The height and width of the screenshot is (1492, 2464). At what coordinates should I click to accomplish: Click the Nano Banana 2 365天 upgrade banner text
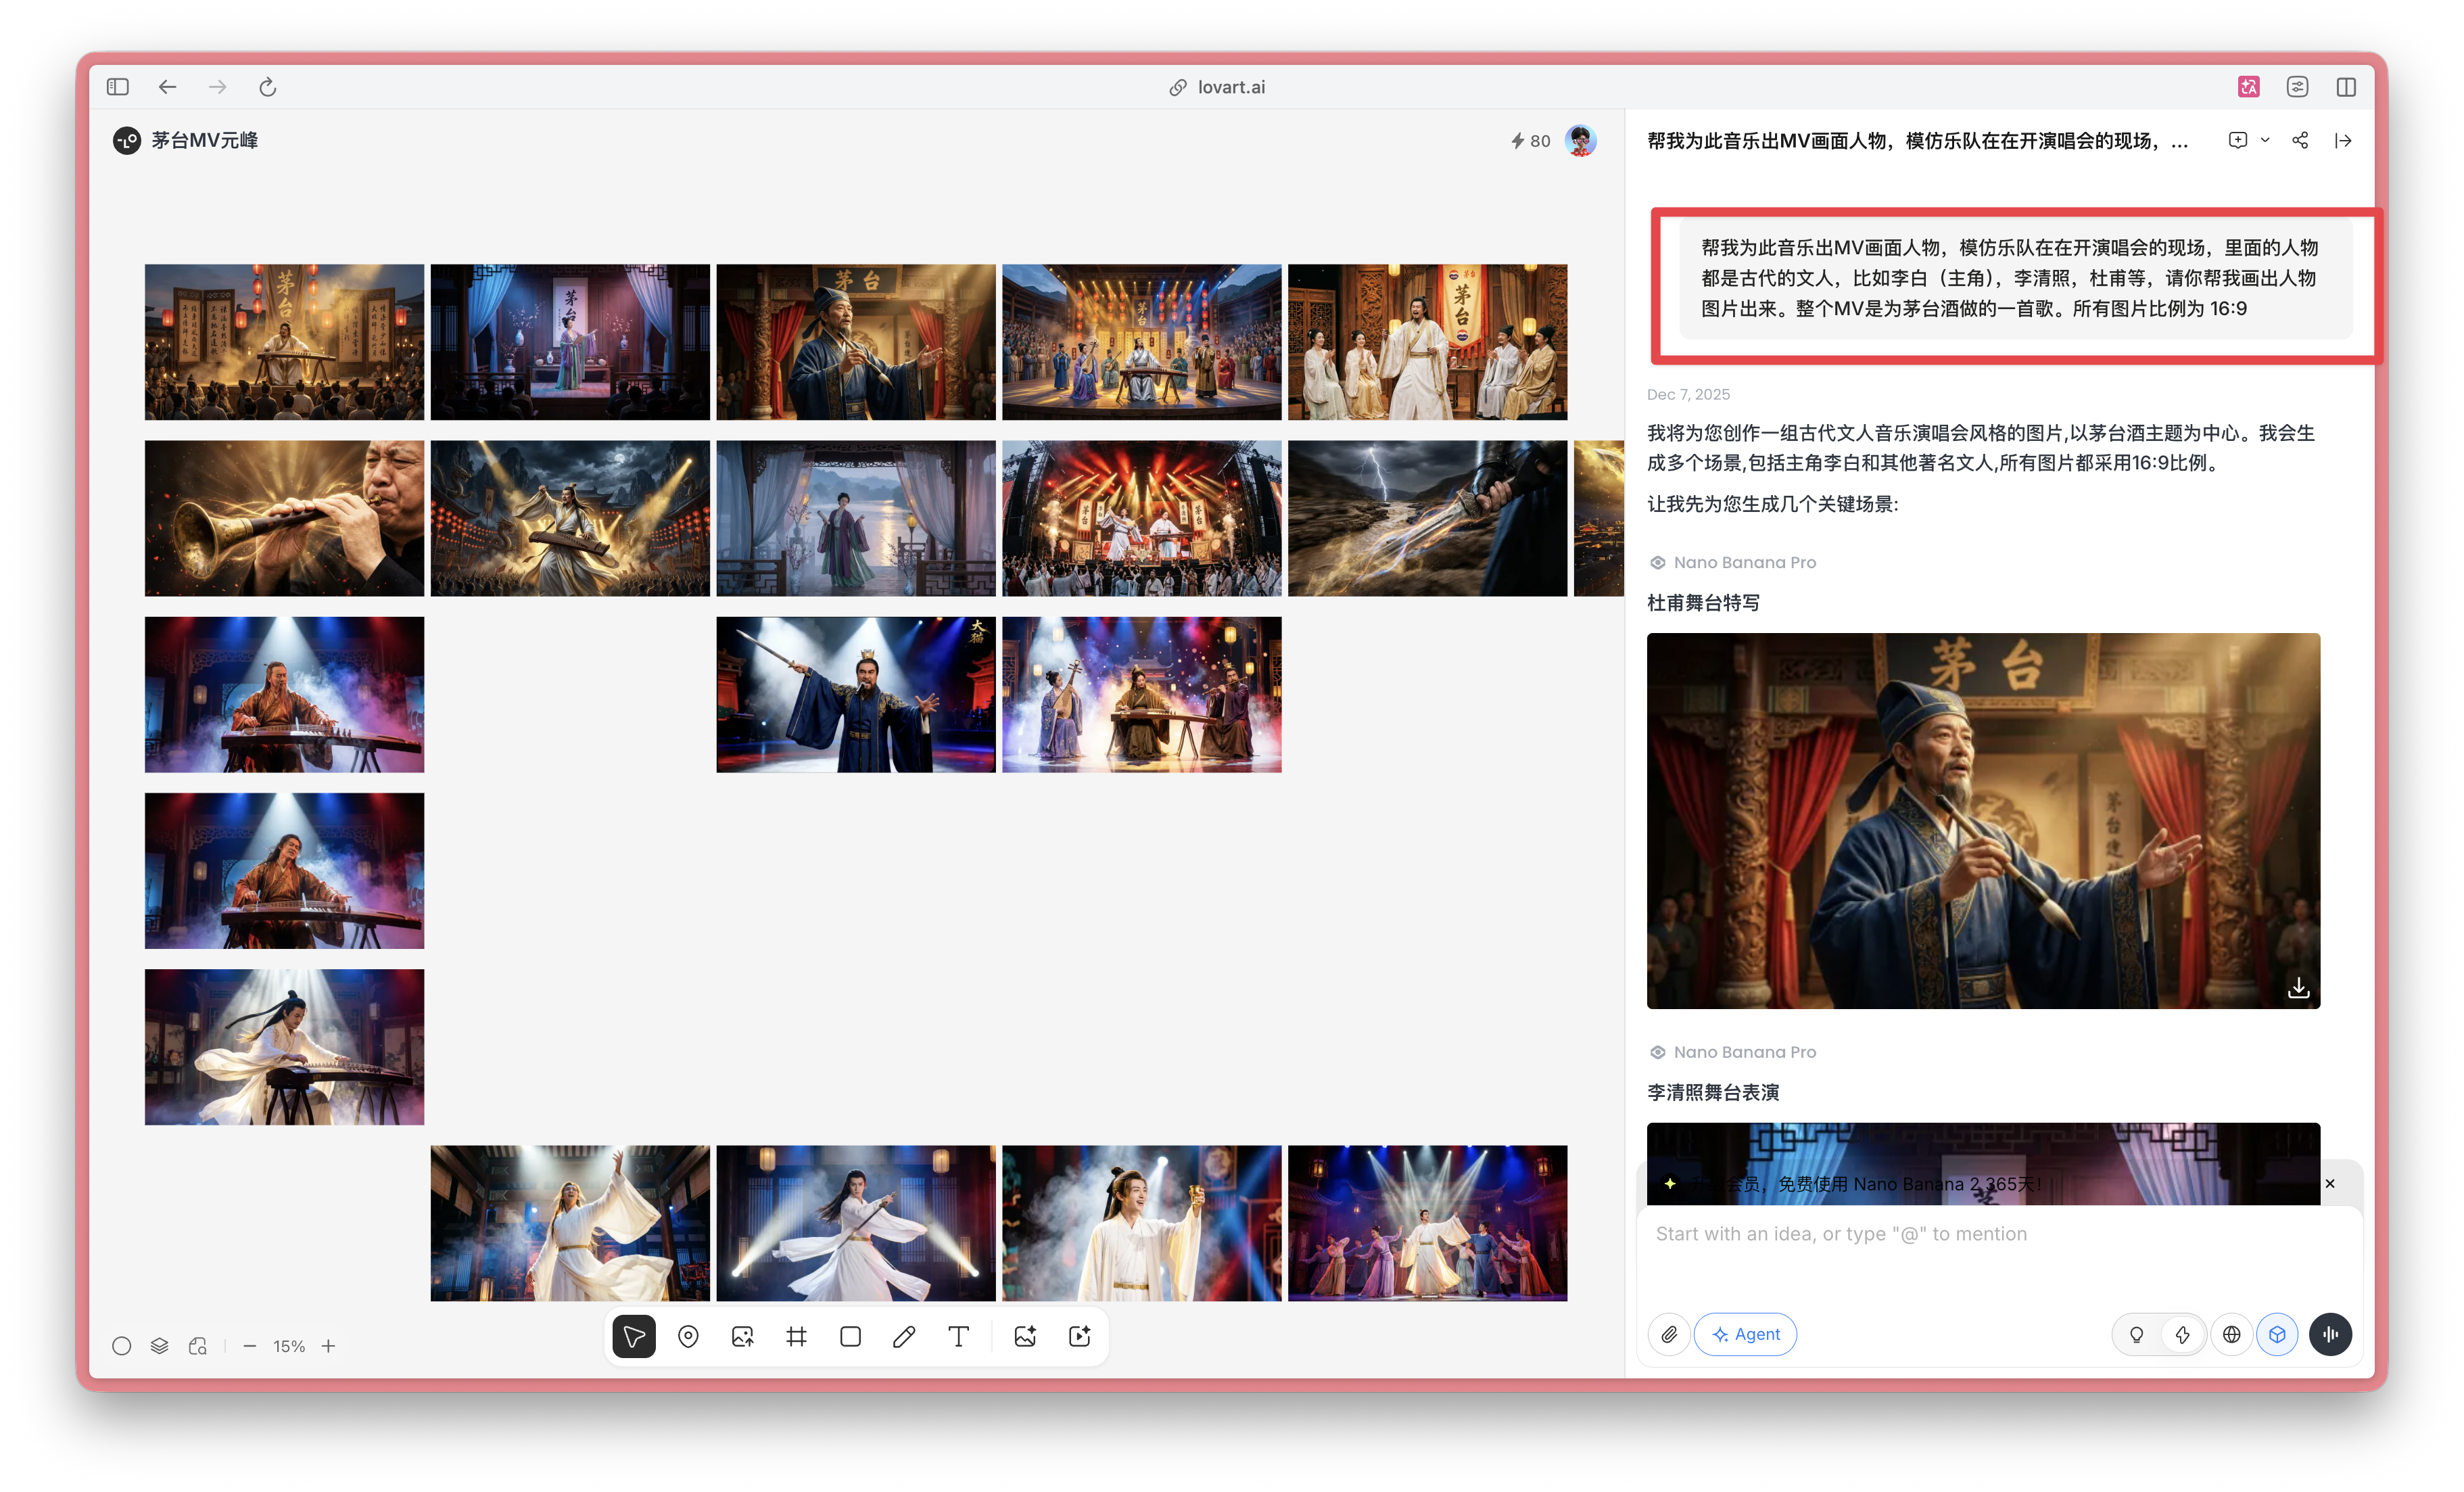[1865, 1184]
